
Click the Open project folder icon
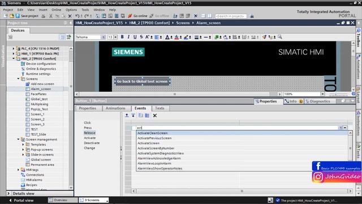click(11, 16)
